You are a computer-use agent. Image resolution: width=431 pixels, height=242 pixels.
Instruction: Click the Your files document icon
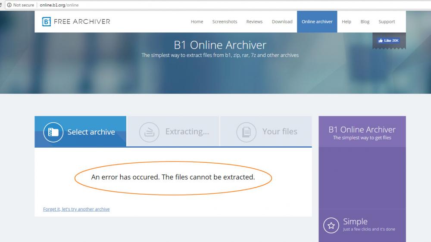click(246, 132)
